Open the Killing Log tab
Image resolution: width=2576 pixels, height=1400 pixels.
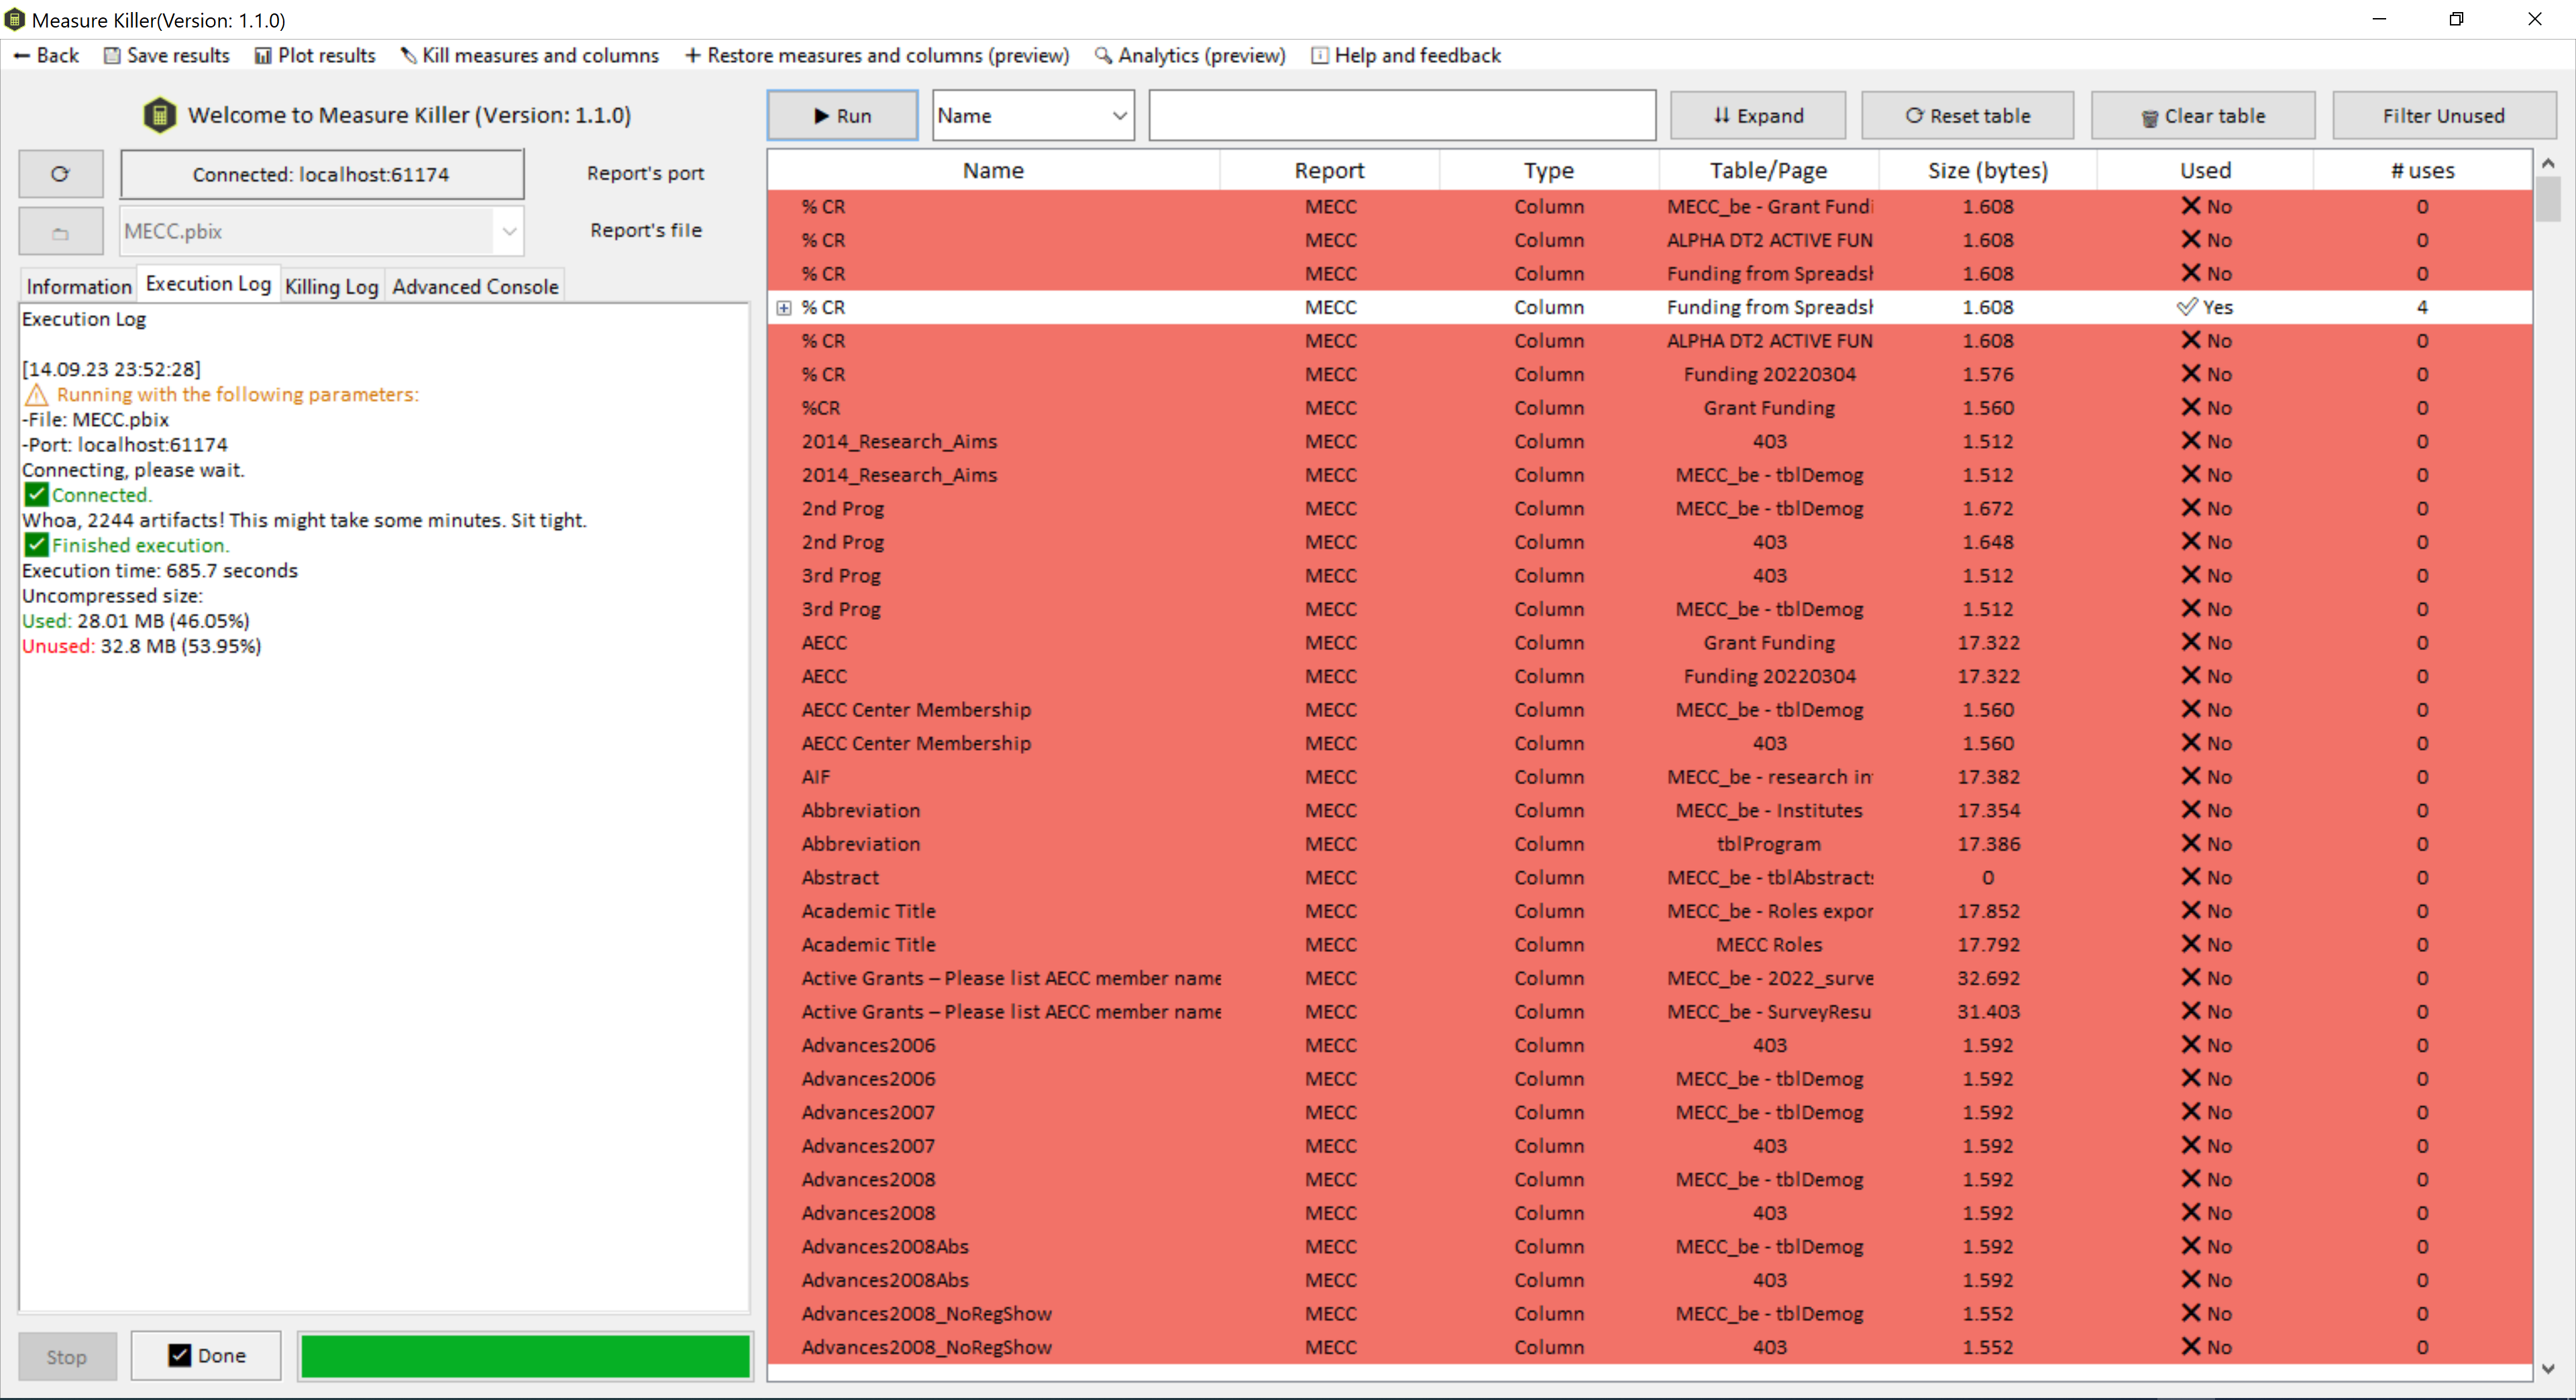tap(331, 286)
